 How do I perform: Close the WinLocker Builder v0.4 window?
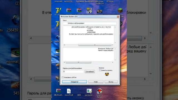pos(118,17)
